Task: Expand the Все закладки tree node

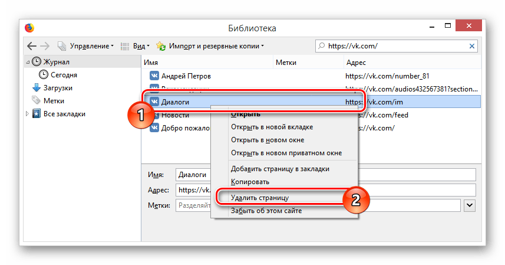Action: 27,114
